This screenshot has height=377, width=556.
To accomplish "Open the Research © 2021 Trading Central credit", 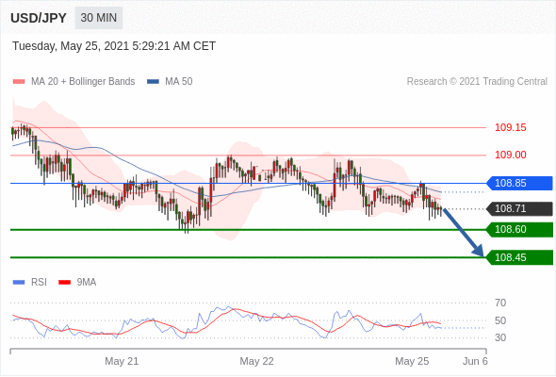I will [x=477, y=82].
